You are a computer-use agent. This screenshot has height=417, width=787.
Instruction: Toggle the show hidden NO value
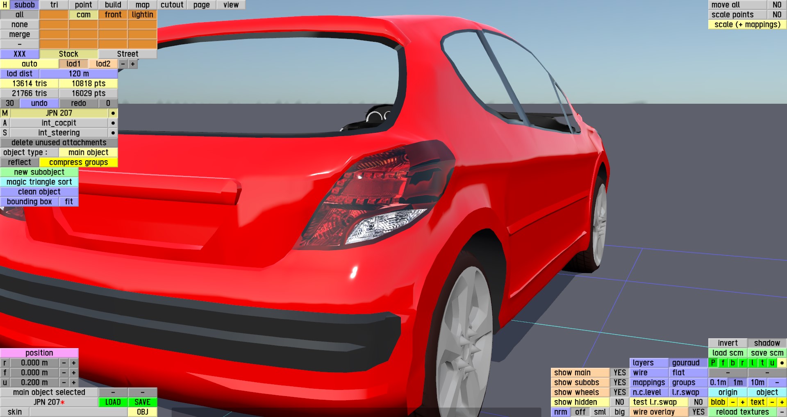click(x=620, y=402)
